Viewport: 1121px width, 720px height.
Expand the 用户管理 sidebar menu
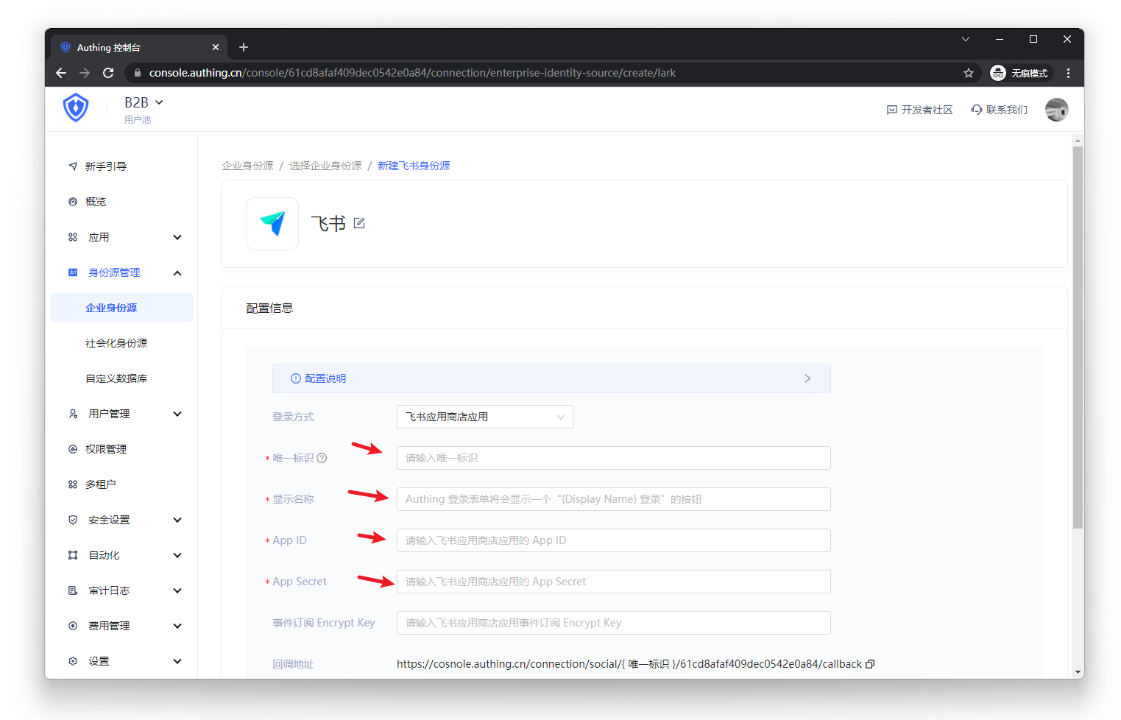pyautogui.click(x=124, y=414)
